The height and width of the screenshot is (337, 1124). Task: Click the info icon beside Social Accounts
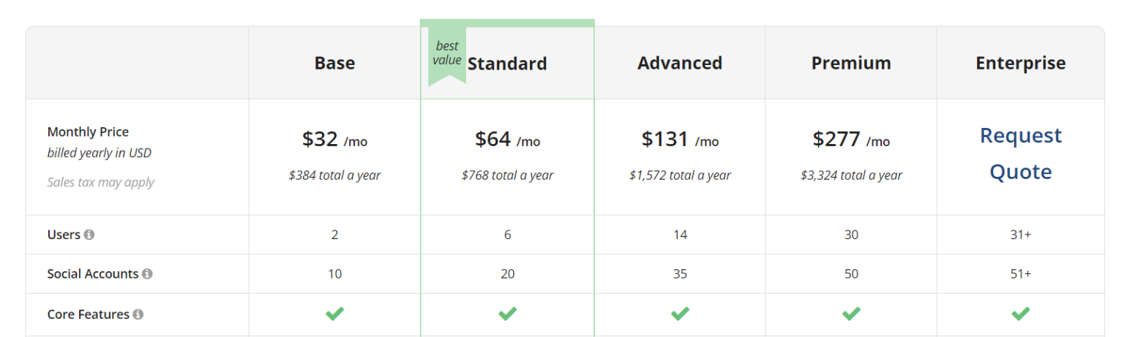pos(147,274)
